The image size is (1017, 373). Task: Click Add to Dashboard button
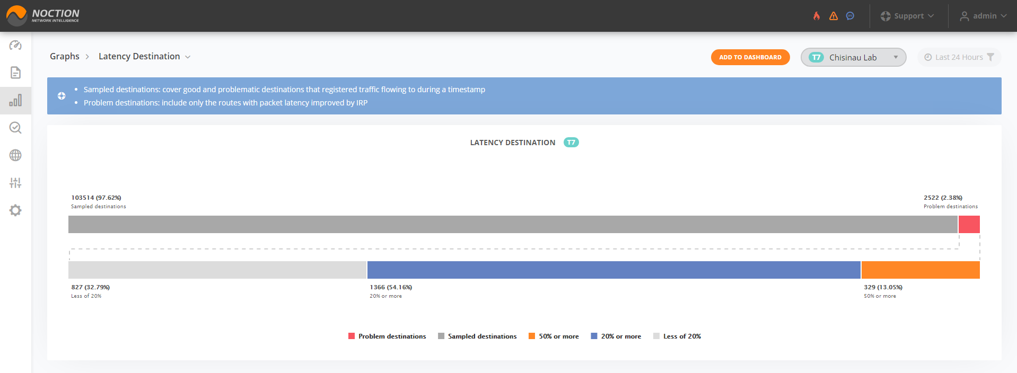(750, 57)
